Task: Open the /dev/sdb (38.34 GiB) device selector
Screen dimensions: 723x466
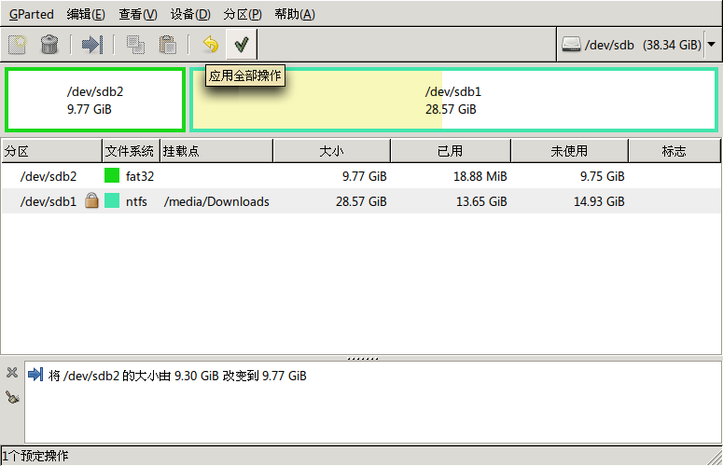Action: 638,45
